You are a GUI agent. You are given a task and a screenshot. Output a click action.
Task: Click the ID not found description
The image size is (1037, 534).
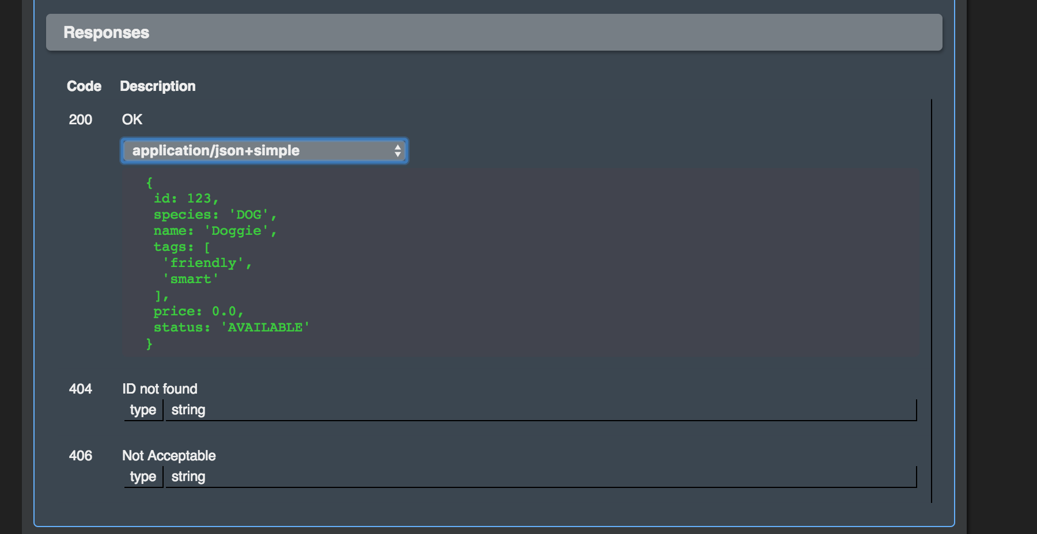[x=160, y=389]
